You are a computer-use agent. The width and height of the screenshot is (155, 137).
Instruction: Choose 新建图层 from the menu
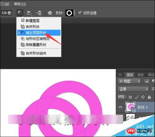39,20
